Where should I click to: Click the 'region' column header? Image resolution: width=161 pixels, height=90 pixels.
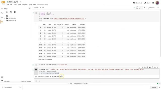click(74, 24)
